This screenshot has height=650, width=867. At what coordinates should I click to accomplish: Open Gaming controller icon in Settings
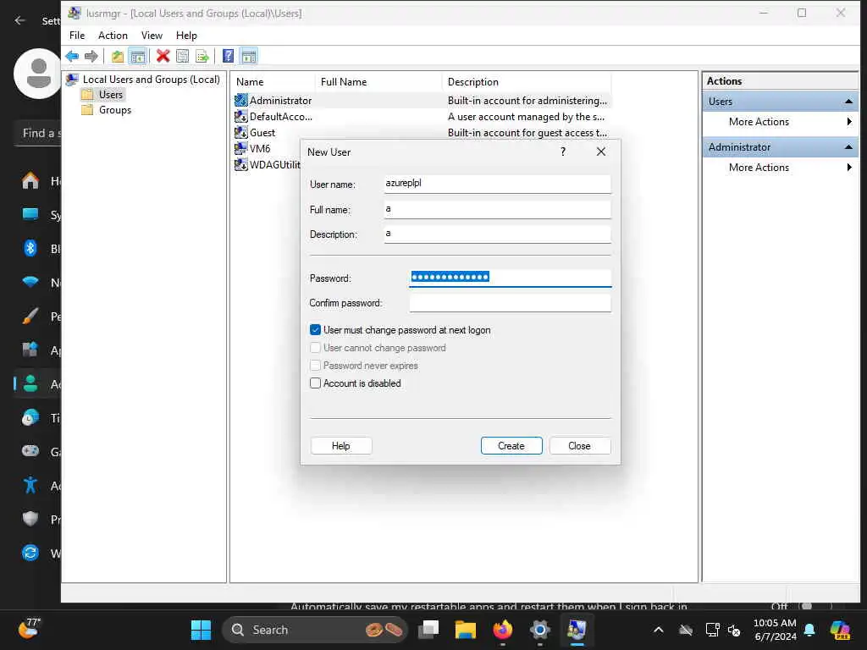(30, 451)
